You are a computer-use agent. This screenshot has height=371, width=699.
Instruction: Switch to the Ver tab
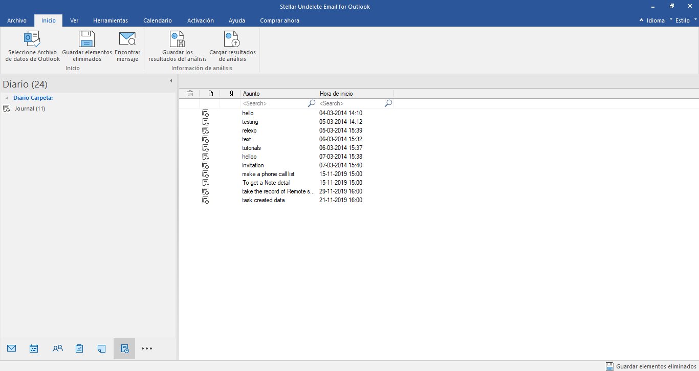point(74,20)
